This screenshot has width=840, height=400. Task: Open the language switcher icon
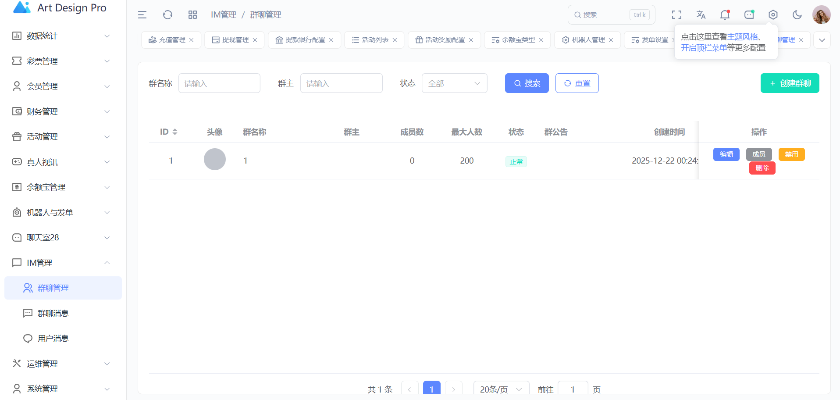[x=701, y=15]
